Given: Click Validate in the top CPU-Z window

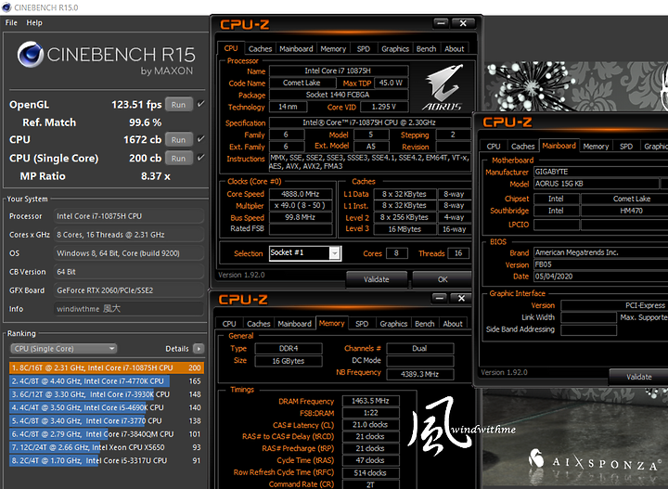Looking at the screenshot, I should coord(377,280).
